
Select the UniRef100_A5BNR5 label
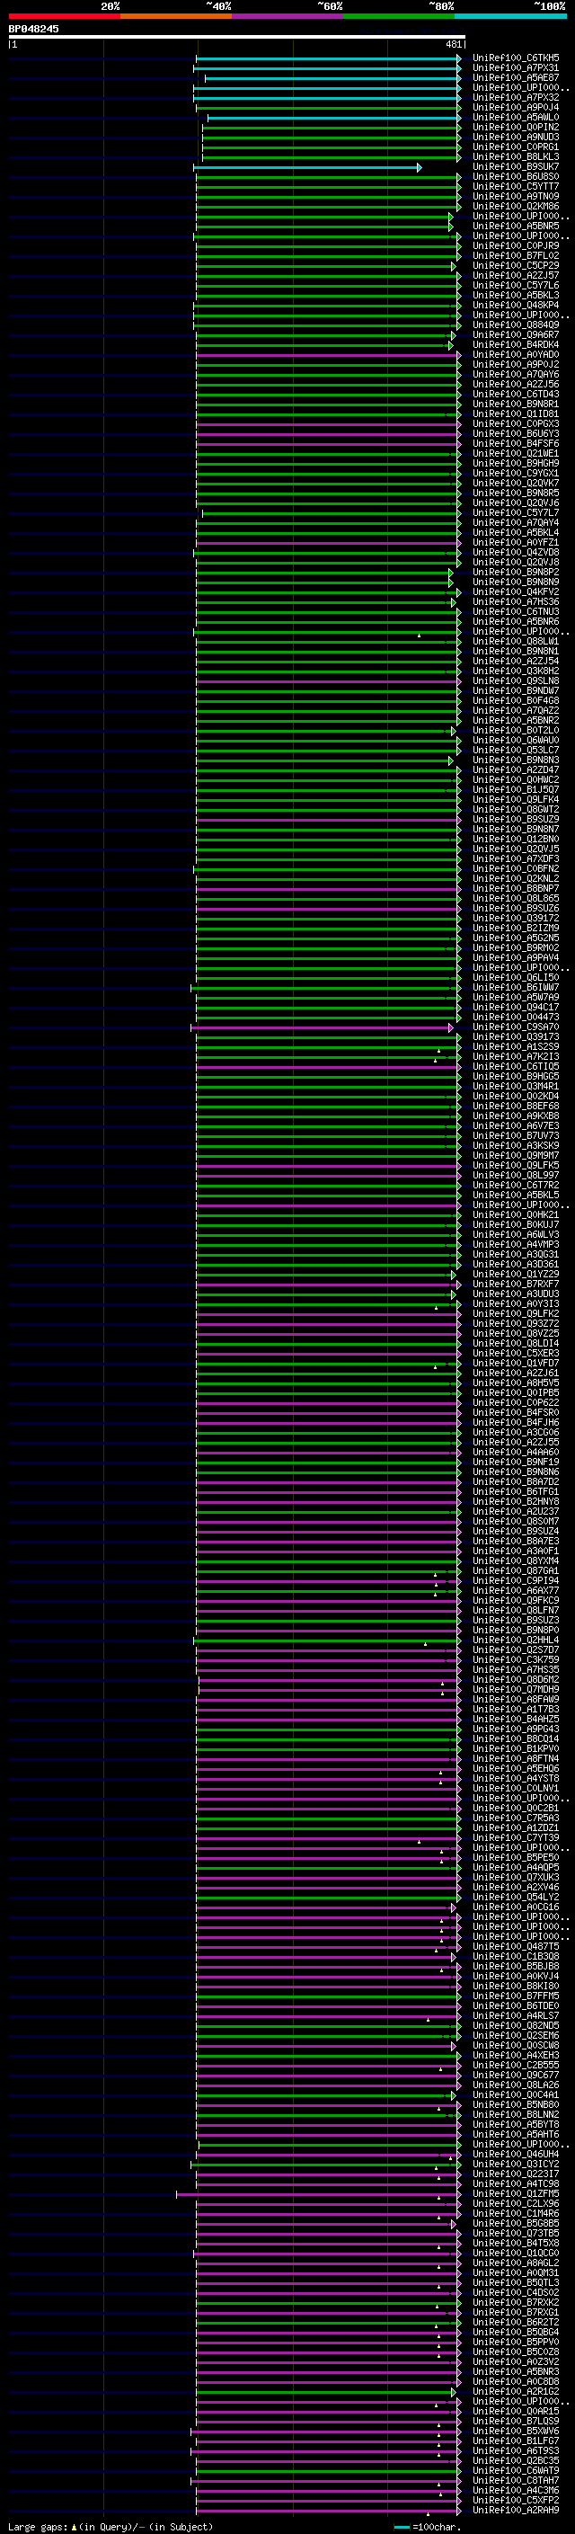click(516, 227)
